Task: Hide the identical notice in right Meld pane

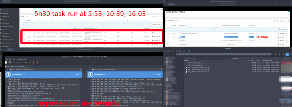Action: (x=159, y=75)
